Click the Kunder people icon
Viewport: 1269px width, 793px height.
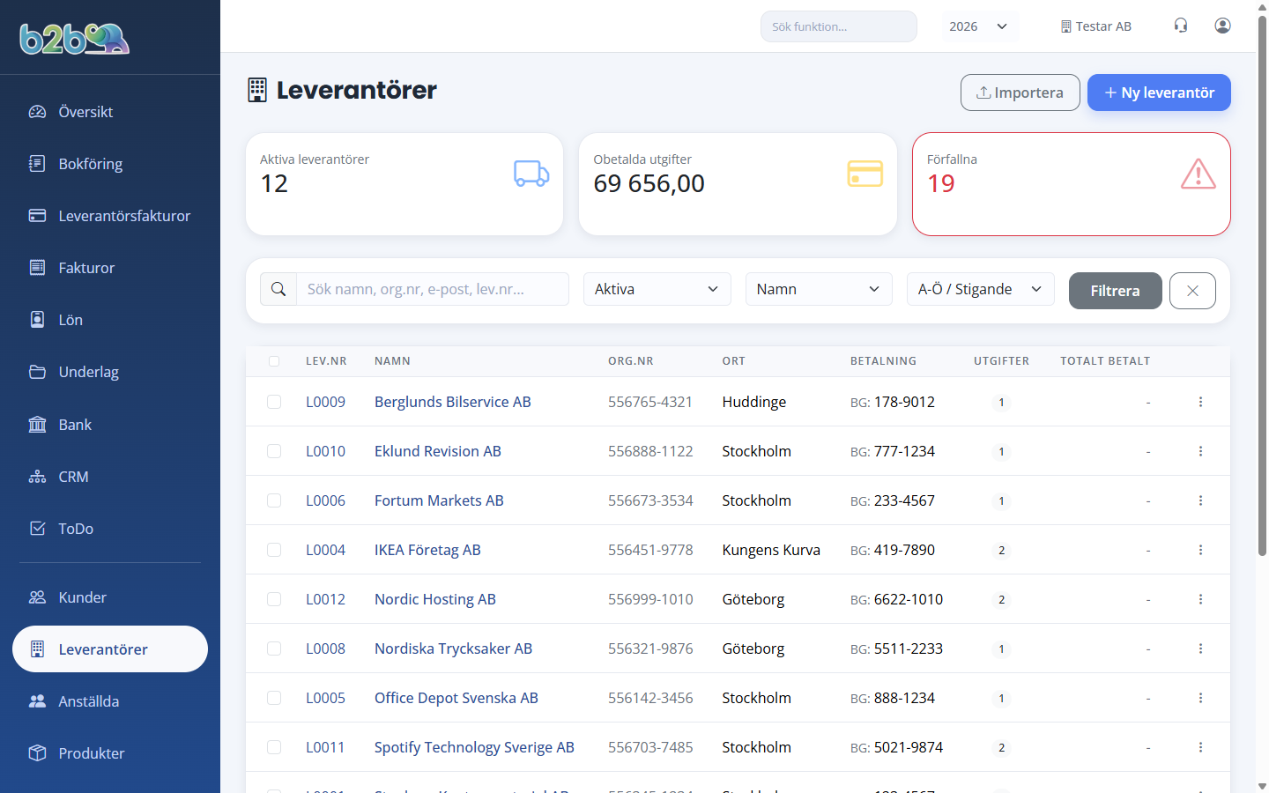[x=37, y=597]
